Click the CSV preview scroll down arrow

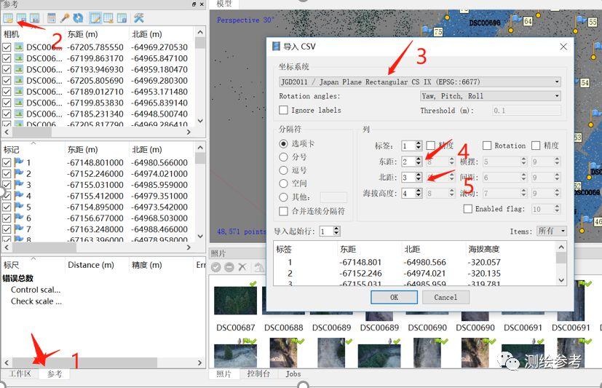[561, 280]
